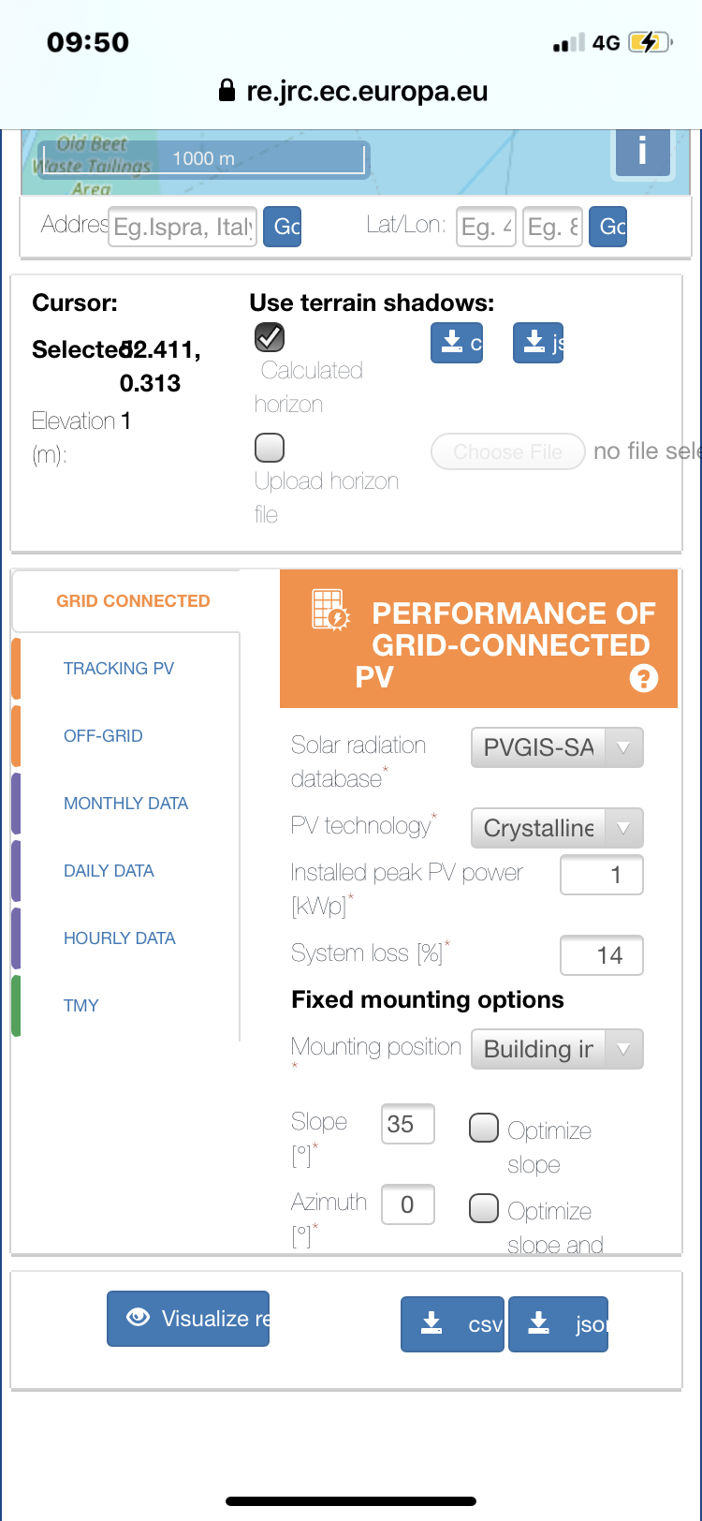This screenshot has height=1521, width=702.
Task: Download PV results csv at bottom
Action: click(x=453, y=1324)
